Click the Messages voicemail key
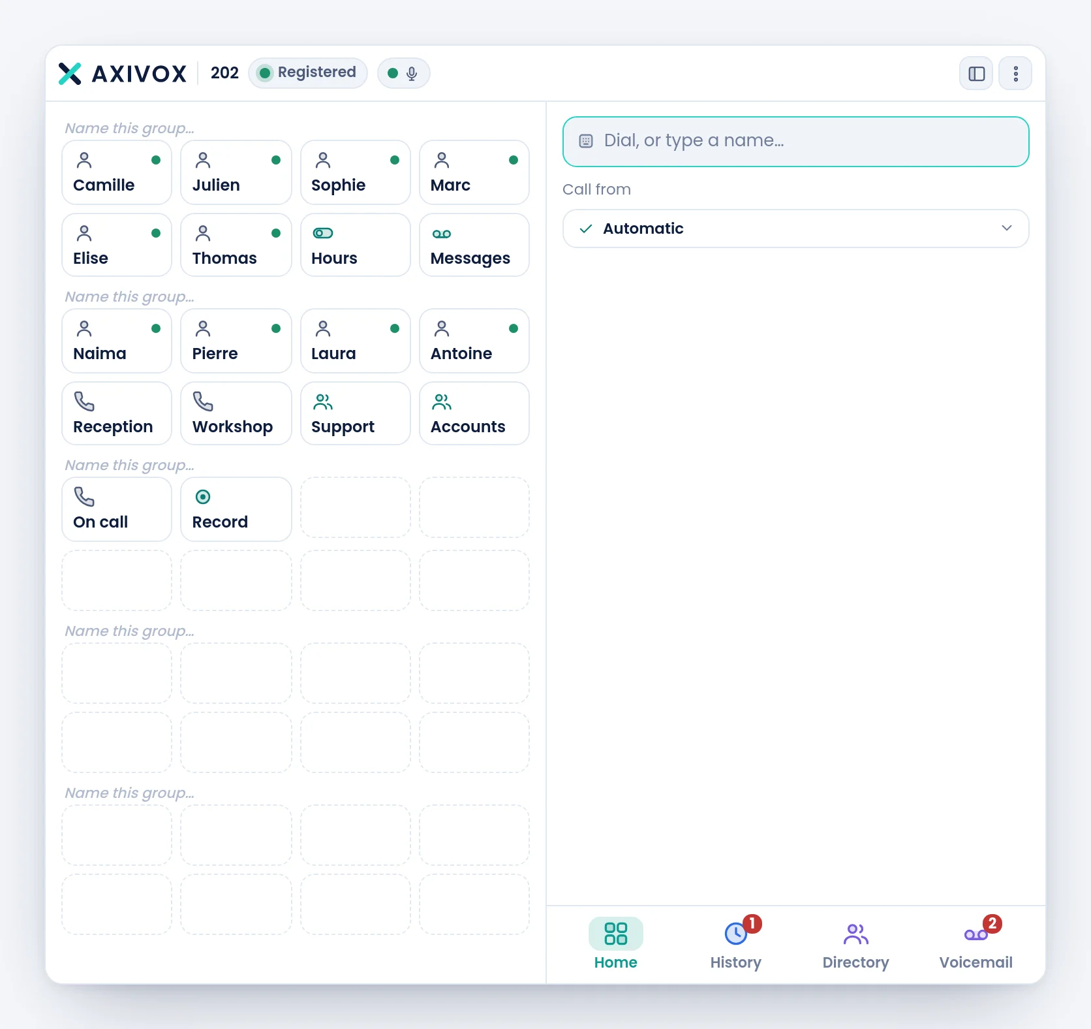 [474, 245]
